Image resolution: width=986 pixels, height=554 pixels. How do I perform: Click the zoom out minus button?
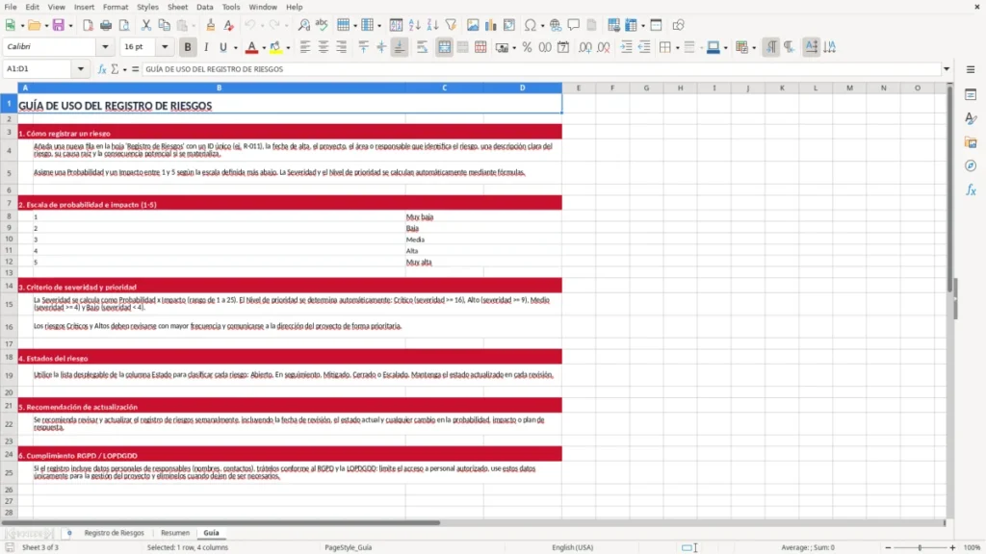(x=888, y=547)
